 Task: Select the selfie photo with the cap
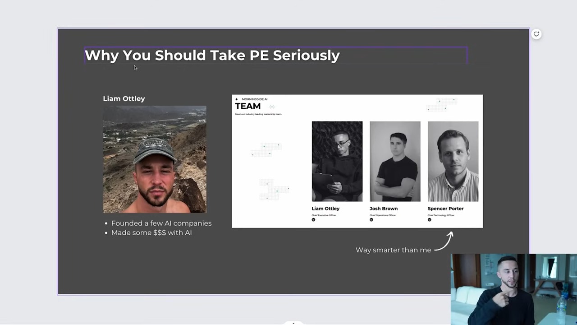point(155,159)
